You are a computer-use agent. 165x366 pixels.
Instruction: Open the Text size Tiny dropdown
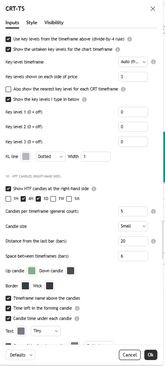(46, 331)
